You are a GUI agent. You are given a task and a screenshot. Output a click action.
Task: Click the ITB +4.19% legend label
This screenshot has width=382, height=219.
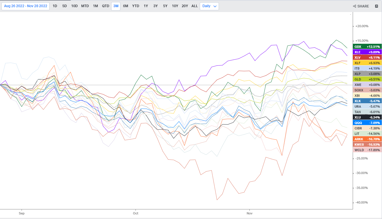coord(367,68)
